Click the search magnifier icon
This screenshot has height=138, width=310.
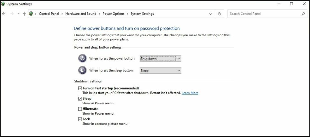tap(303, 14)
